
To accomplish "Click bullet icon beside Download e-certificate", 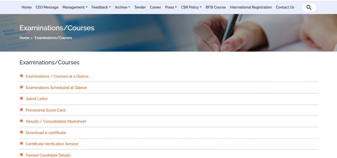I will [22, 132].
